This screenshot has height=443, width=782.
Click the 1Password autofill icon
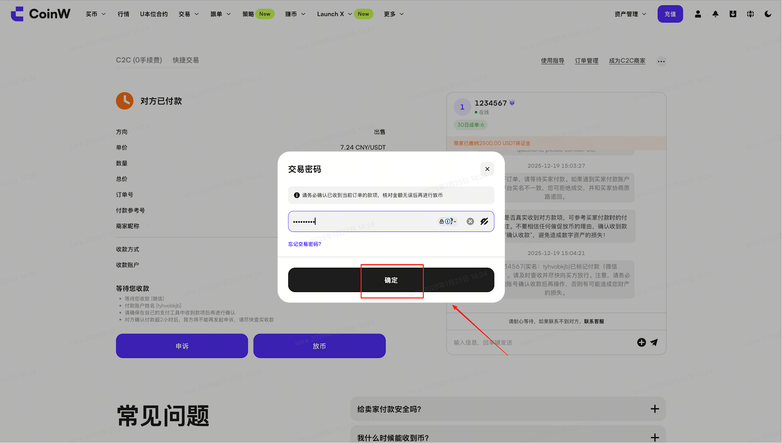coord(447,221)
